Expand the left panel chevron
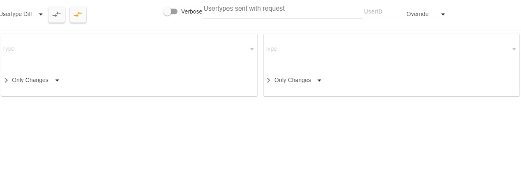This screenshot has width=521, height=171. click(x=6, y=80)
